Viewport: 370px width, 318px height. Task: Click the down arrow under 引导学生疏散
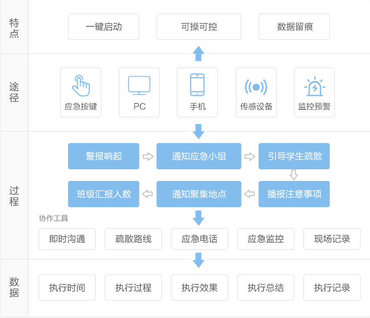tap(294, 175)
